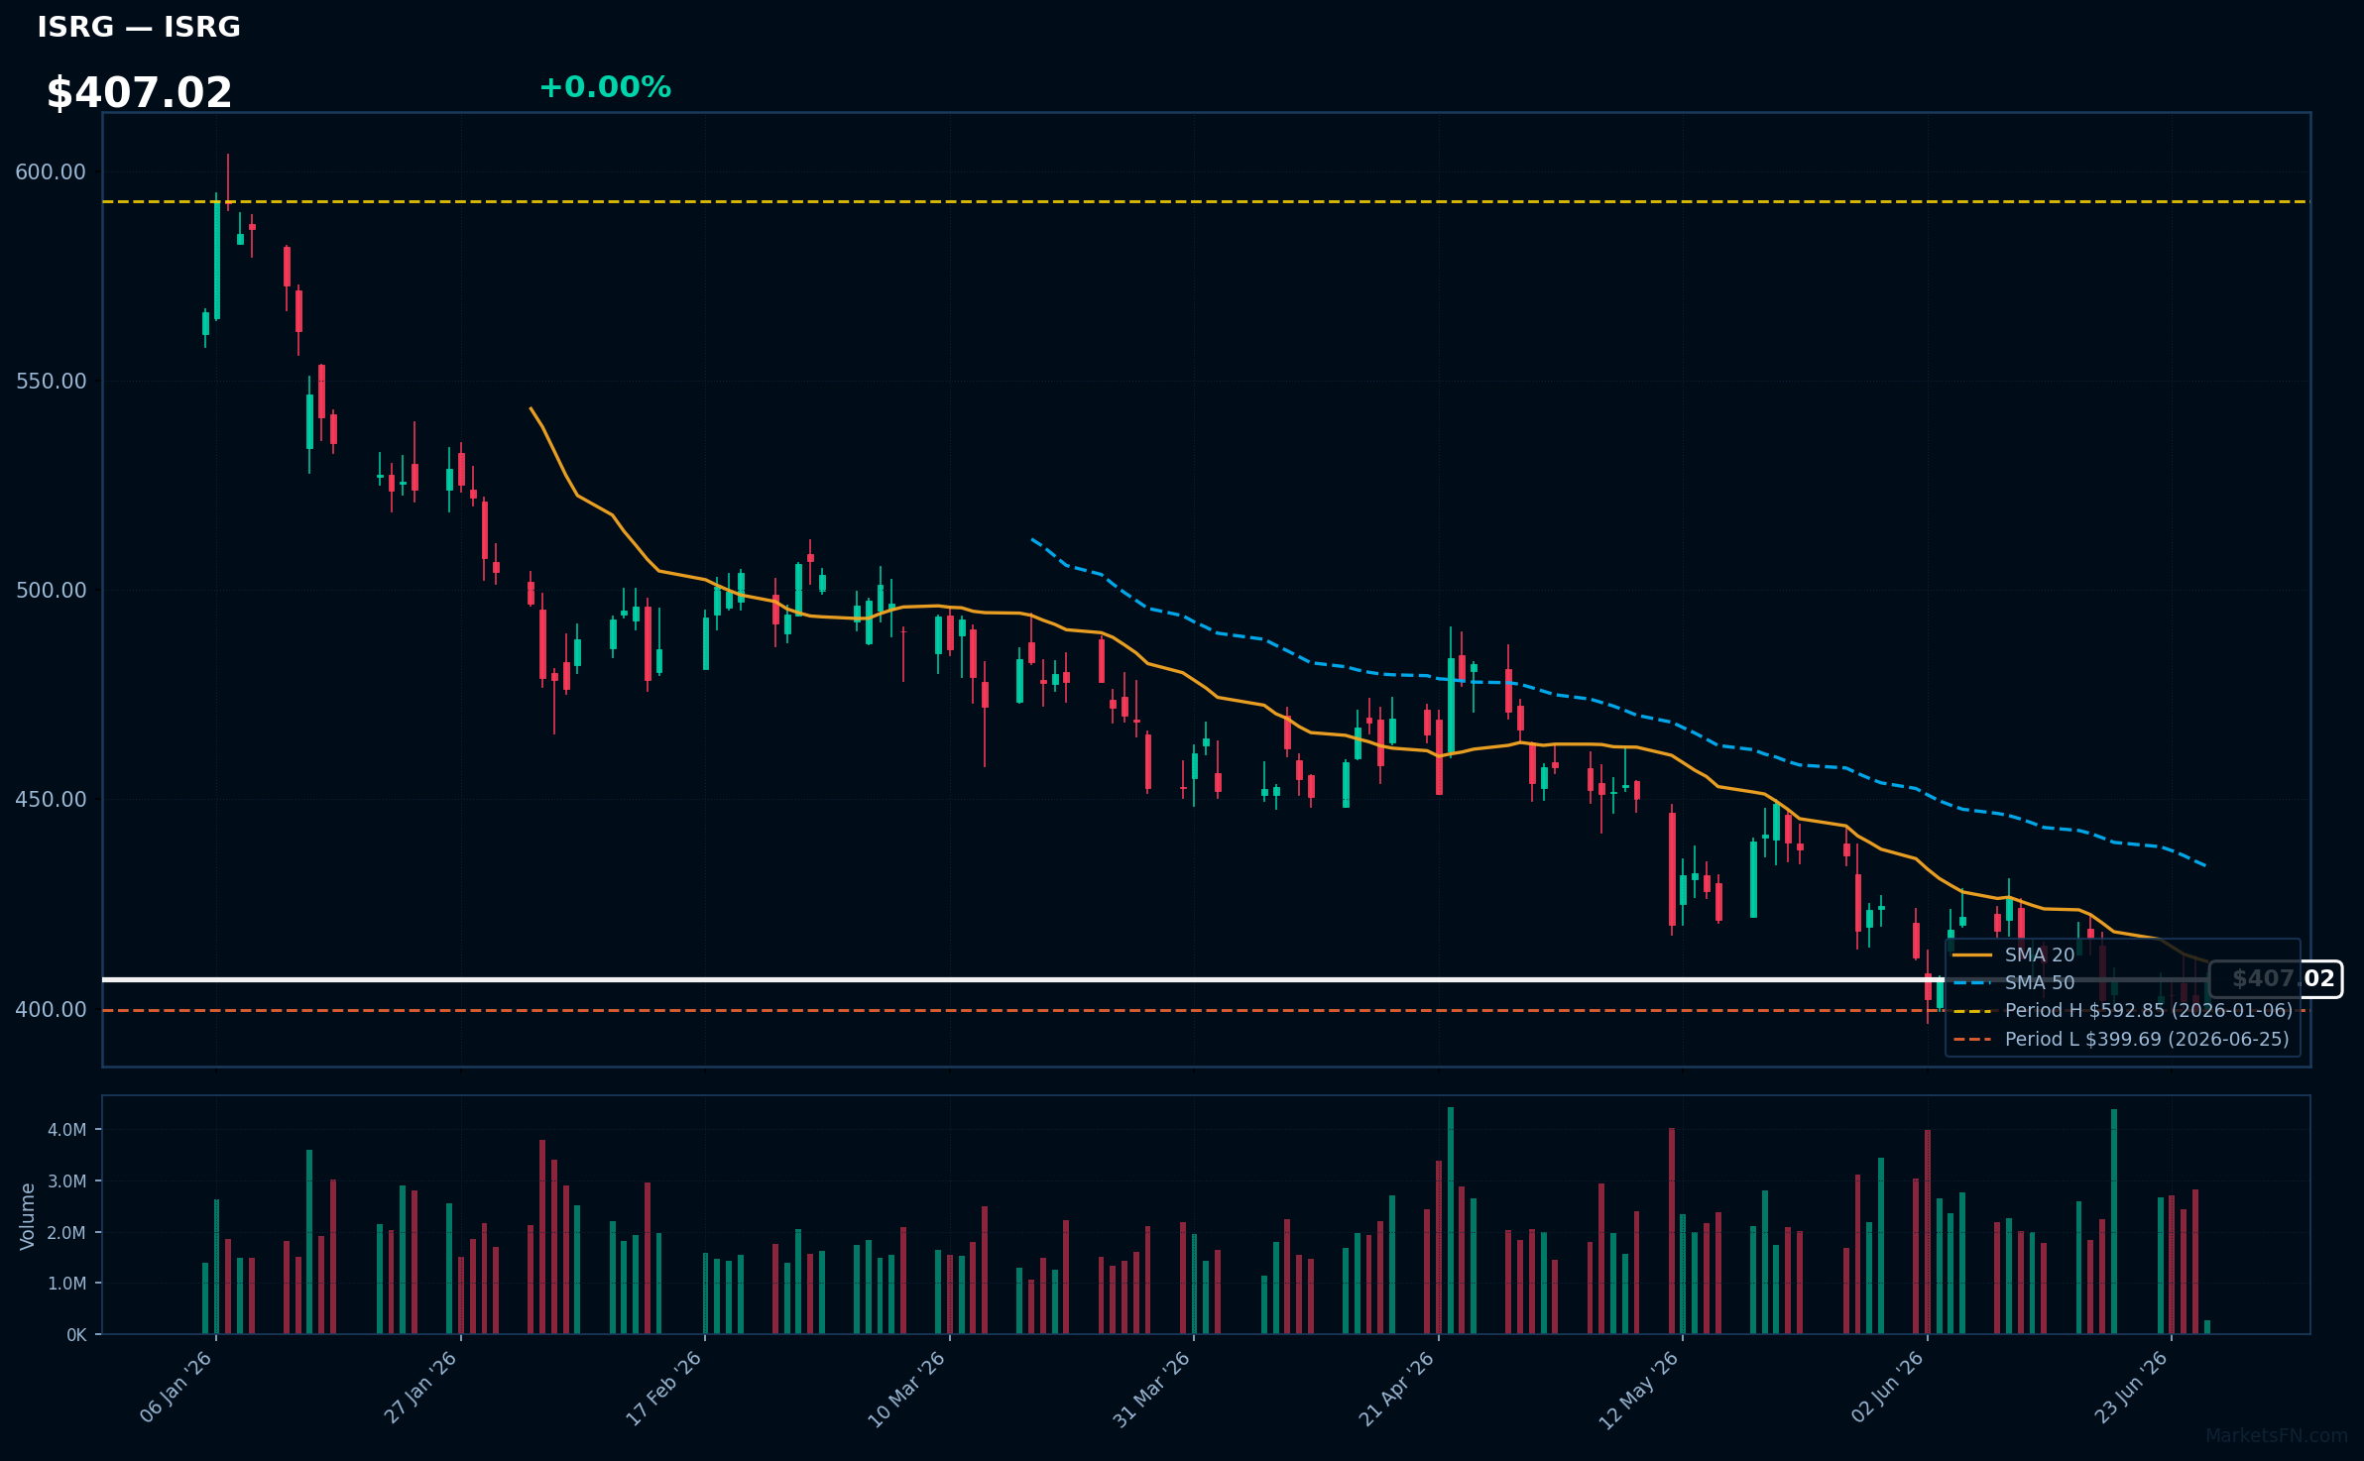This screenshot has width=2364, height=1461.
Task: Click the dashed sample beside Period L legend entry
Action: point(1972,1040)
